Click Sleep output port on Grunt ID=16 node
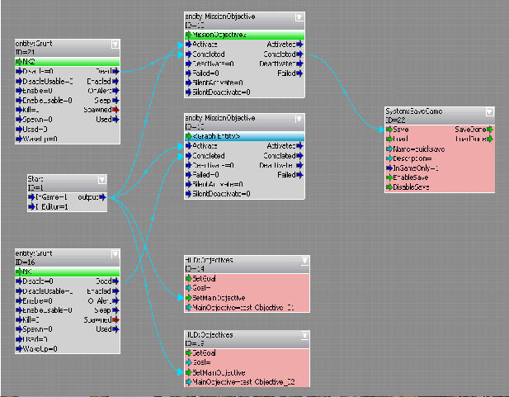This screenshot has height=397, width=509. tap(115, 310)
